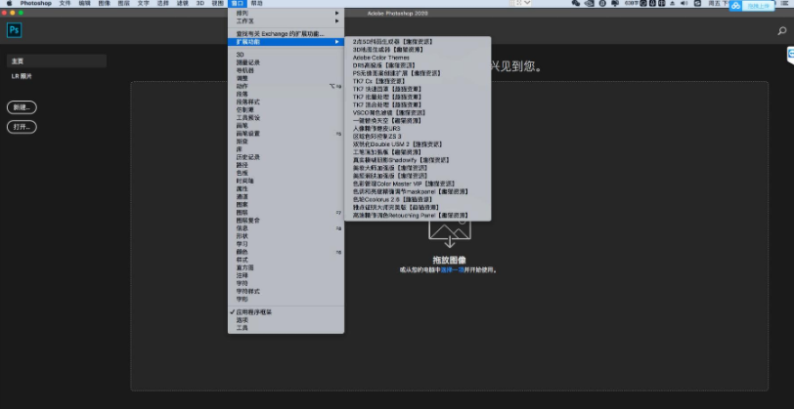Choose 动作 panel entry
Image resolution: width=794 pixels, height=409 pixels.
click(x=286, y=87)
